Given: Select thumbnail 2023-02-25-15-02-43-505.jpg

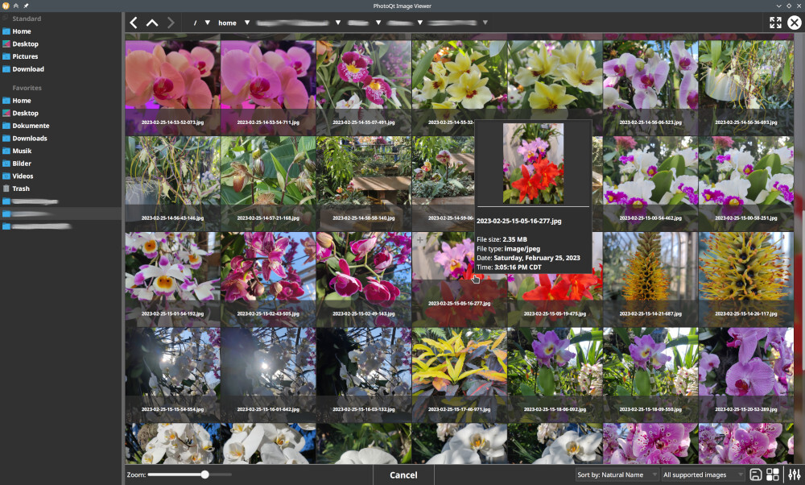Looking at the screenshot, I should [268, 279].
